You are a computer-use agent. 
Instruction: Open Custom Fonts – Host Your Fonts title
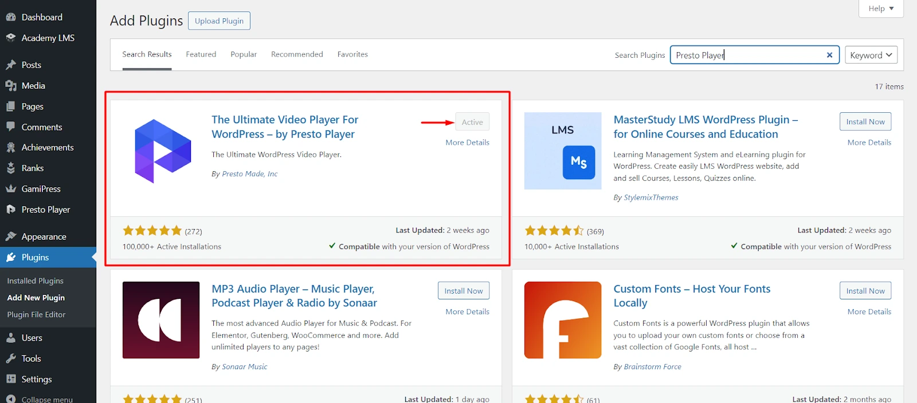pos(692,296)
